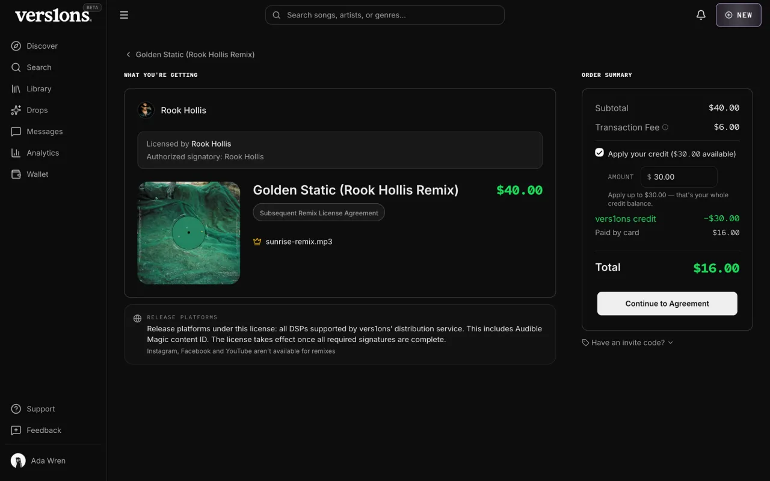Toggle the hamburger sidebar menu icon

[124, 15]
